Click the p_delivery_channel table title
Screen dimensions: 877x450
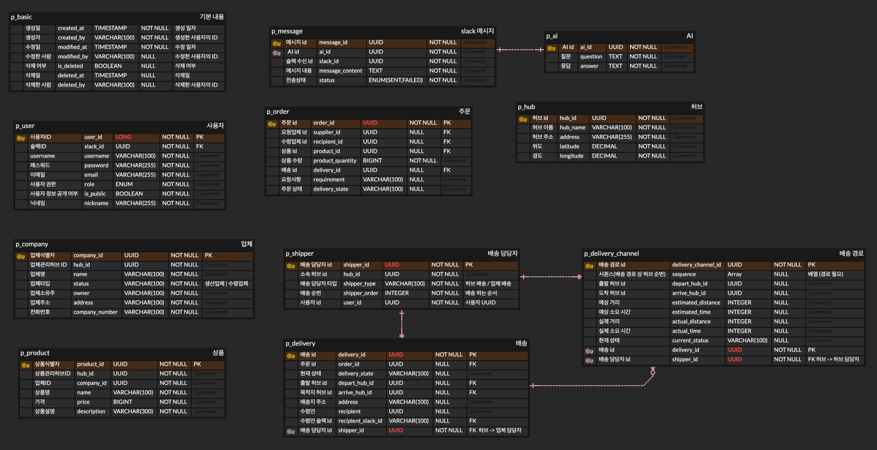pyautogui.click(x=612, y=254)
